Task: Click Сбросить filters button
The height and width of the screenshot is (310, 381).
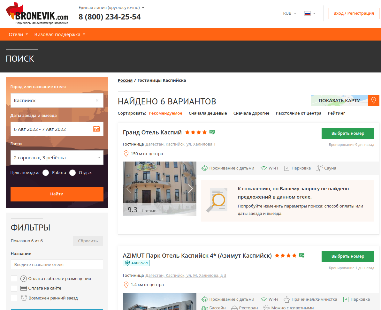Action: [88, 241]
